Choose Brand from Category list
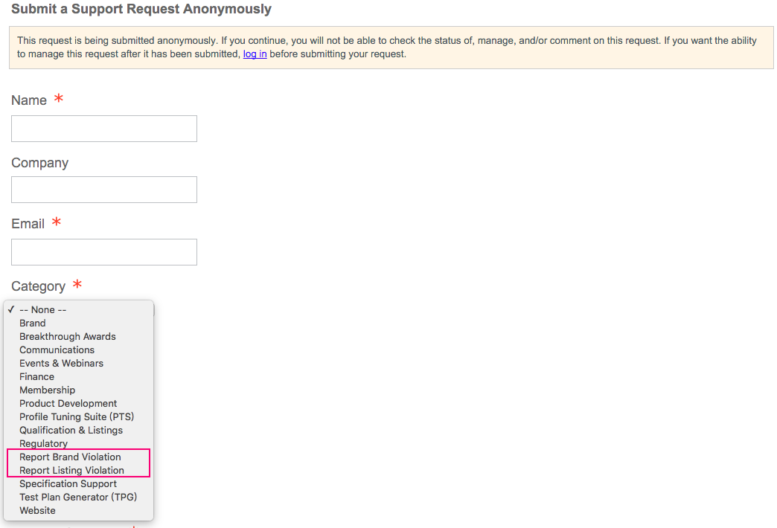The image size is (777, 528). pyautogui.click(x=33, y=323)
